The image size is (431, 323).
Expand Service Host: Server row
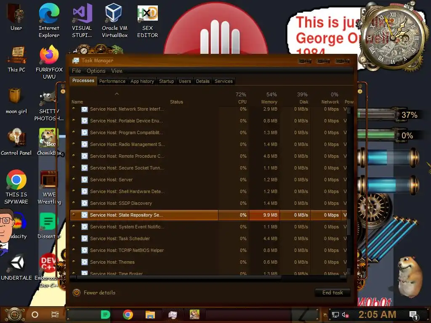coord(74,179)
